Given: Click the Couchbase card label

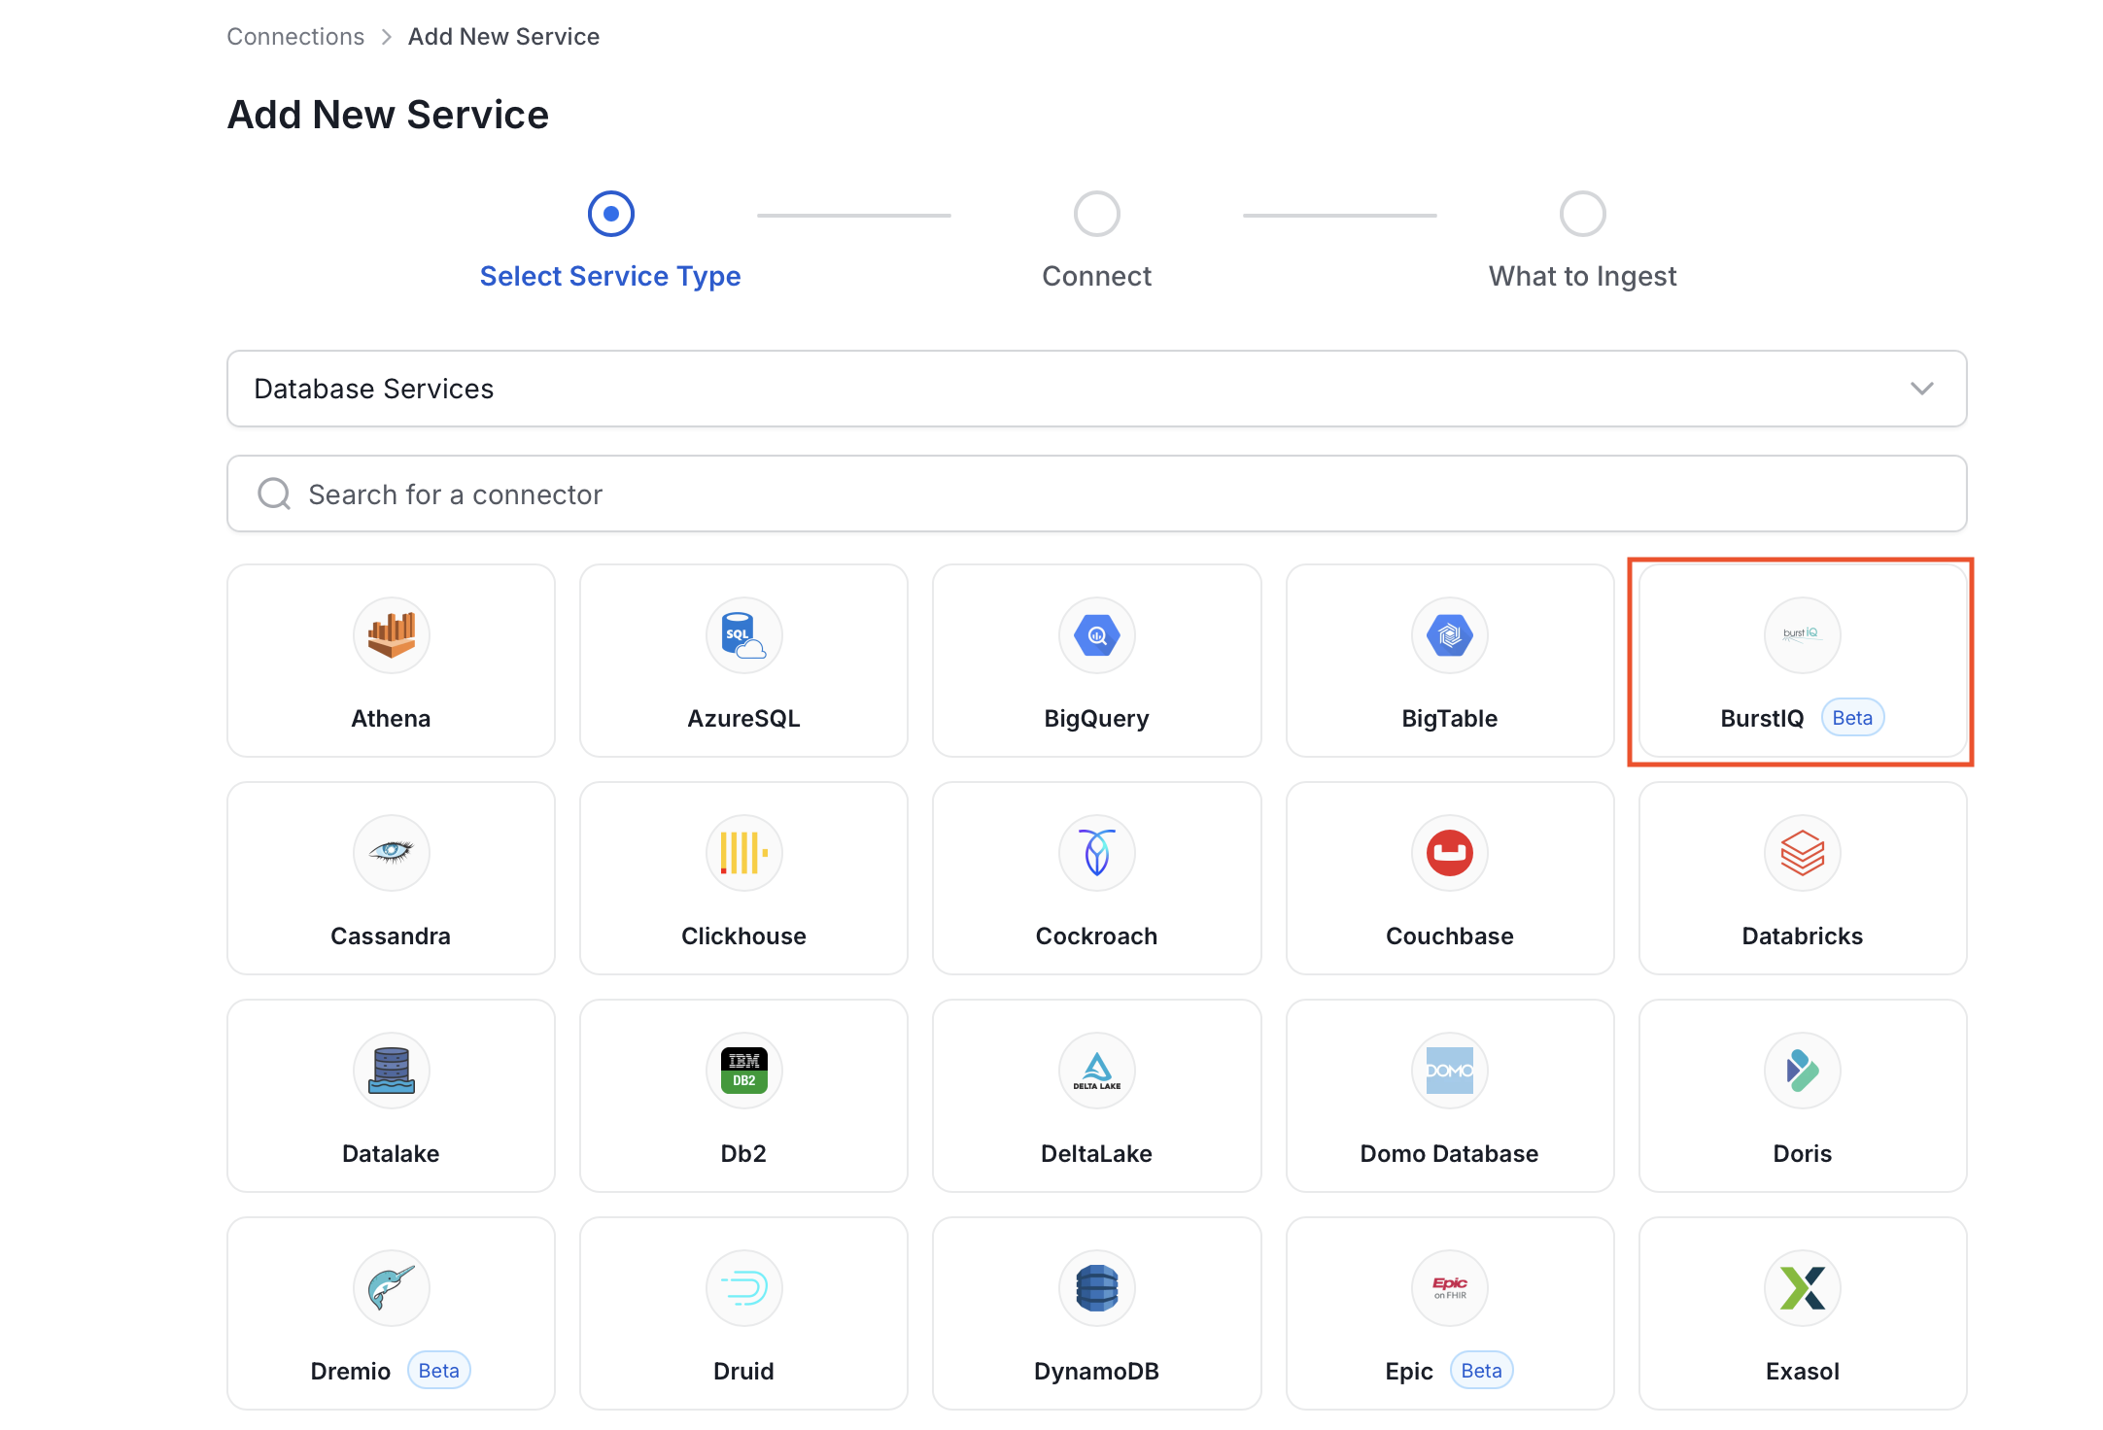Looking at the screenshot, I should point(1449,936).
